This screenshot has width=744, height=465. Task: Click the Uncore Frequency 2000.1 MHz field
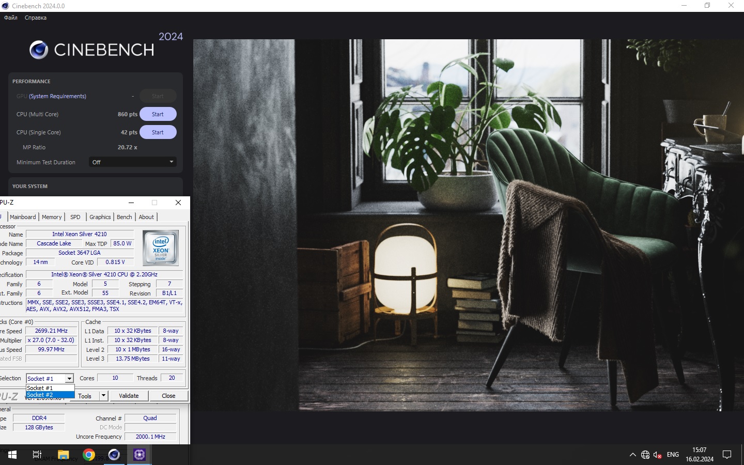click(150, 437)
